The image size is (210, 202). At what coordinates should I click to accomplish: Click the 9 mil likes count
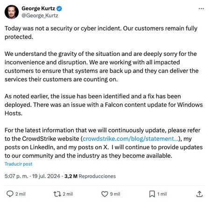coord(115,194)
